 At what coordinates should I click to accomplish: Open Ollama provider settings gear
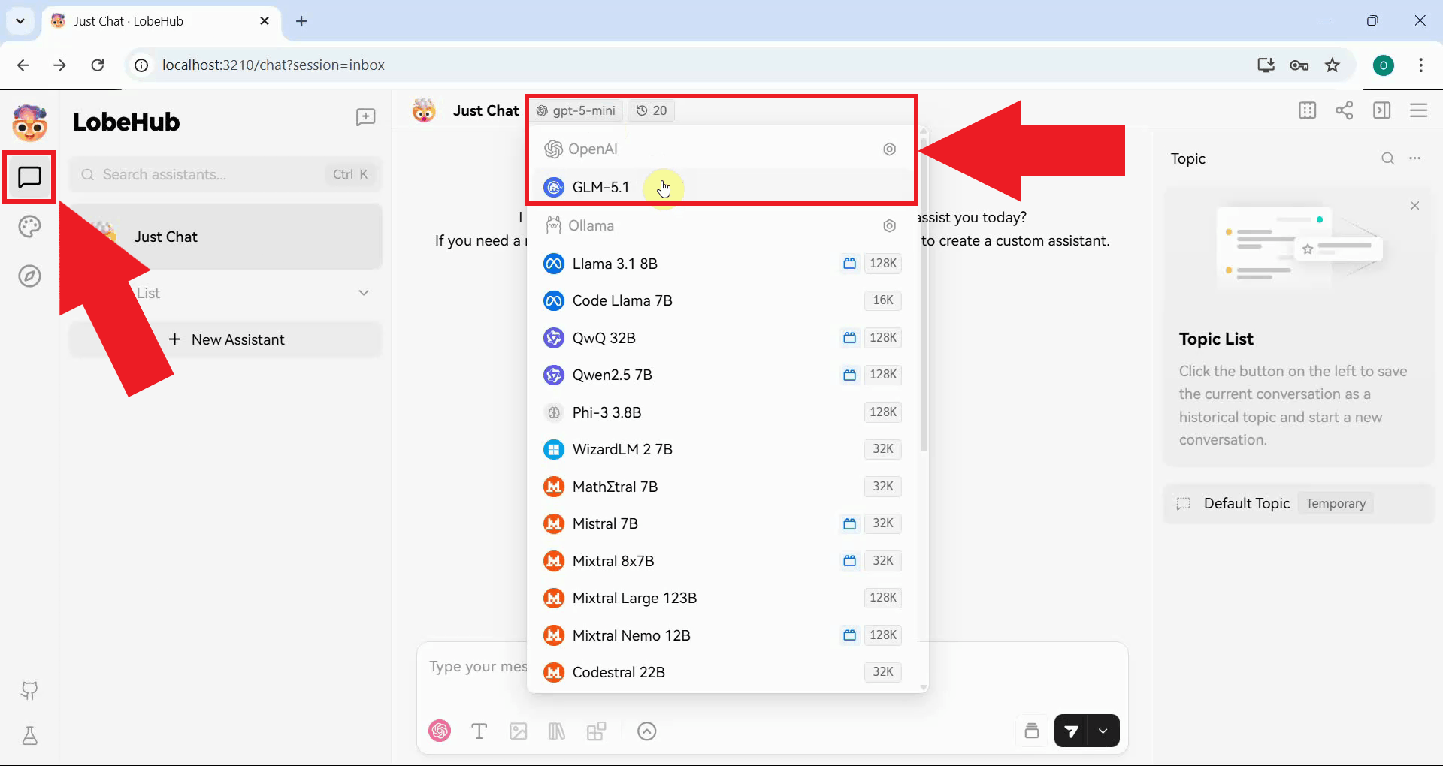890,225
